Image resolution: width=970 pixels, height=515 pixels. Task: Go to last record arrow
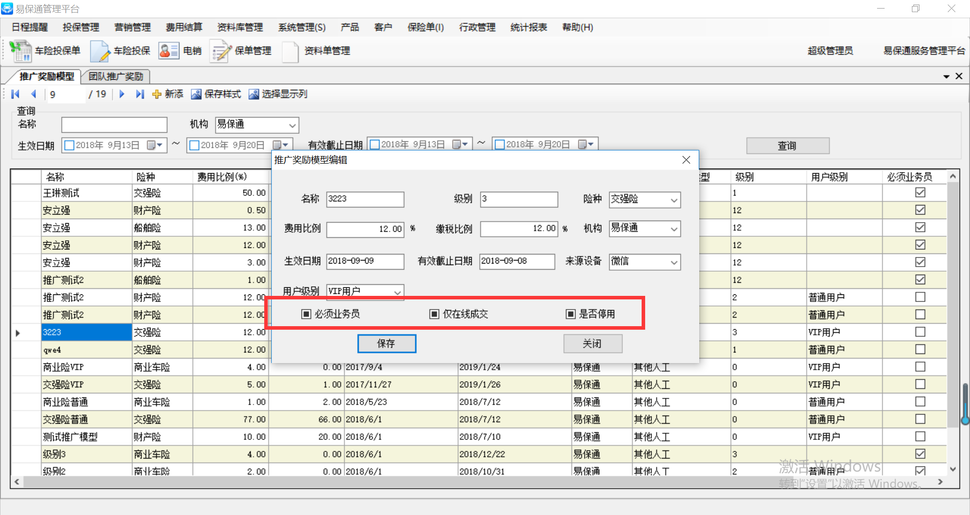pos(140,94)
